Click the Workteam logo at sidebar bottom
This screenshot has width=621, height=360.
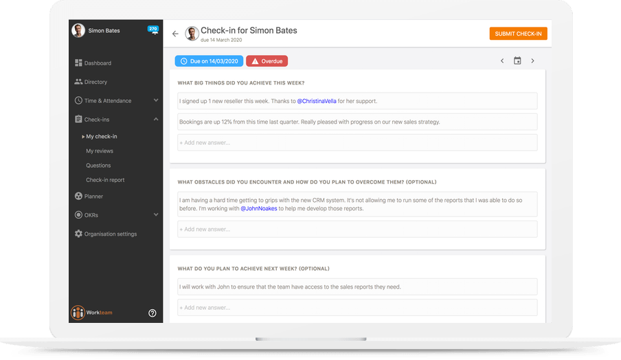(x=91, y=313)
